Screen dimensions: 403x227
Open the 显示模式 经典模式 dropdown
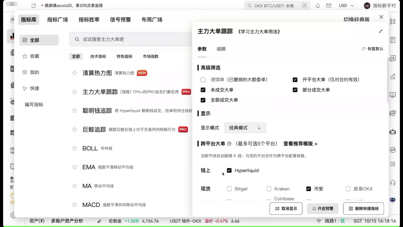click(245, 128)
